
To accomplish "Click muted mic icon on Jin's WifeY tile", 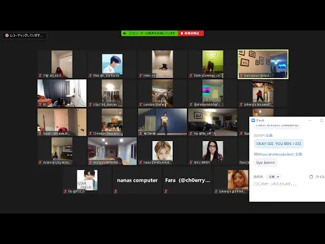I will click(191, 163).
